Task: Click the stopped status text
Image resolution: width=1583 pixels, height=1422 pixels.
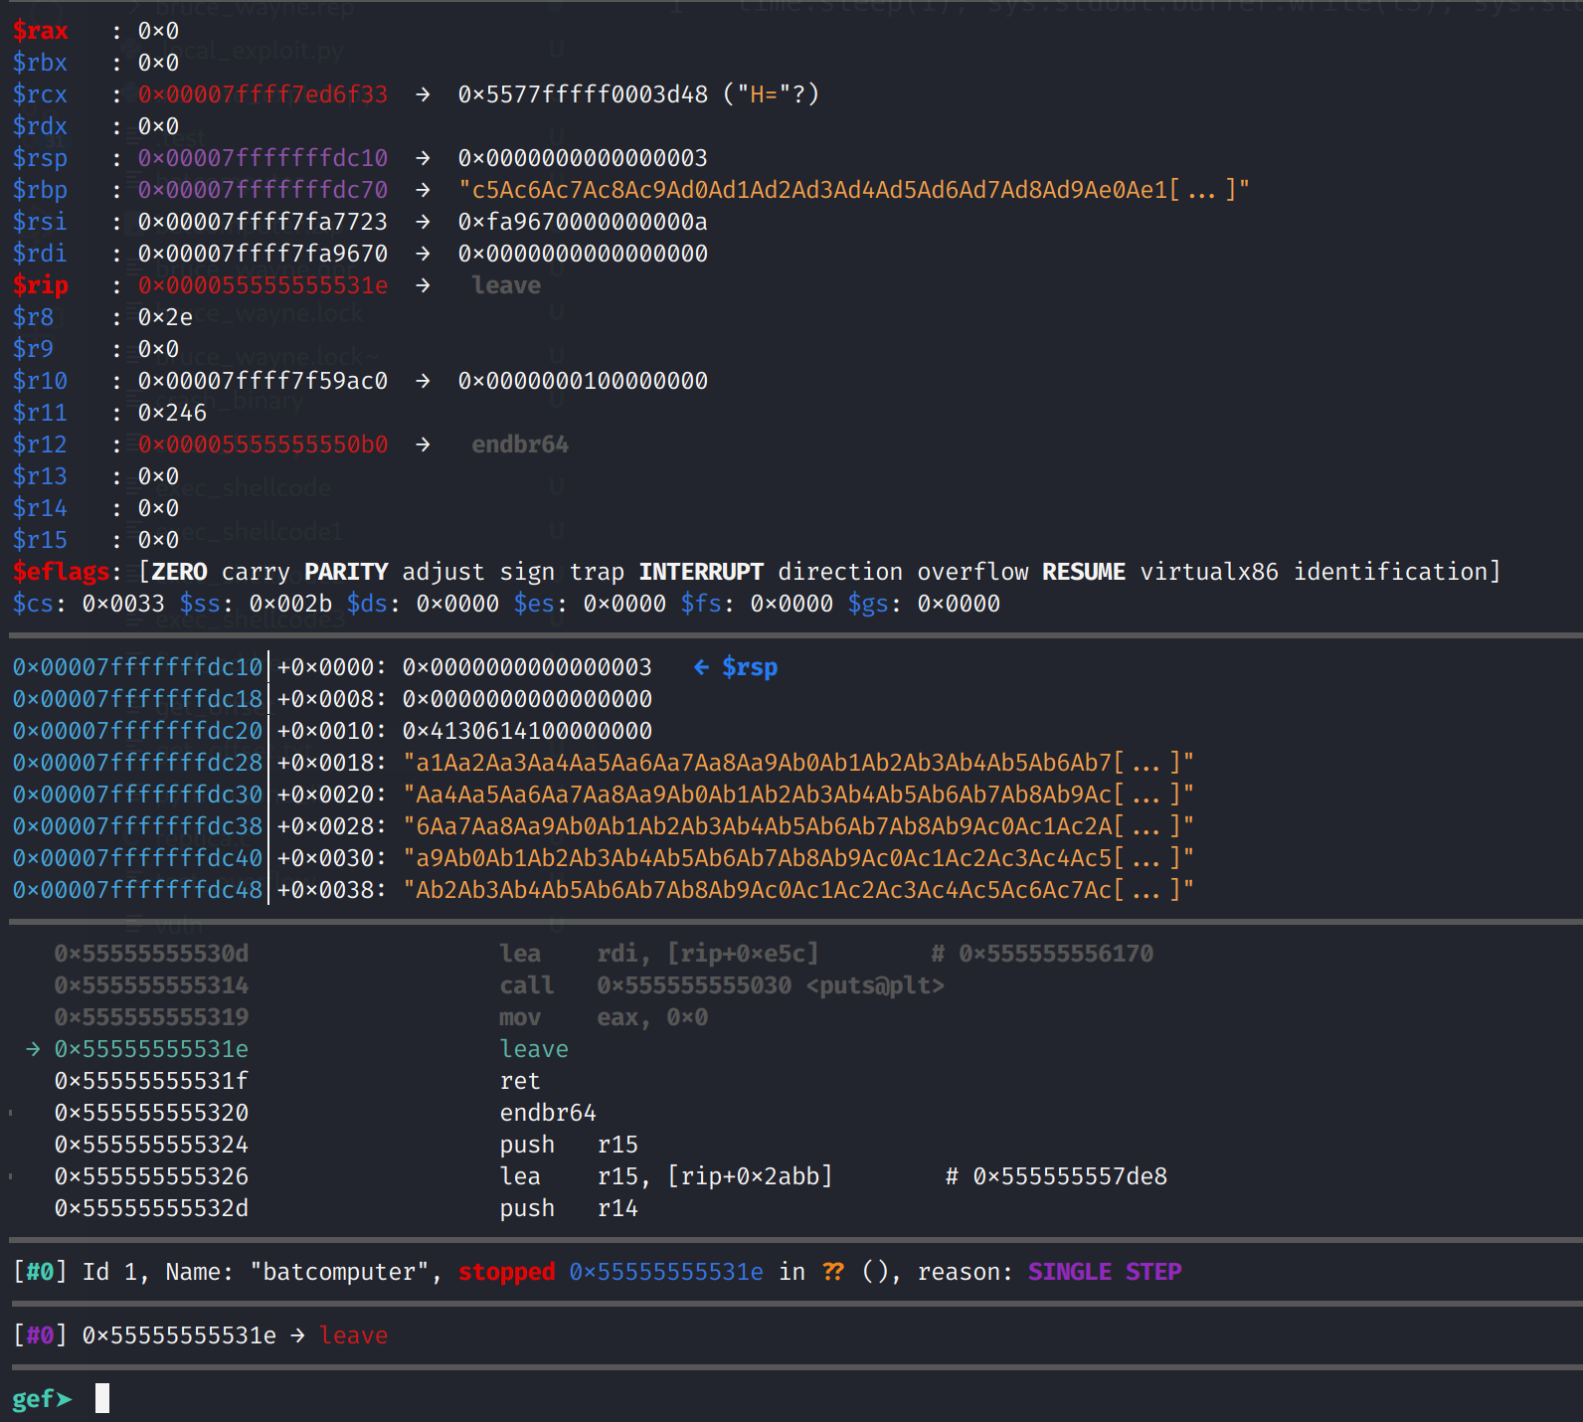Action: pyautogui.click(x=506, y=1272)
